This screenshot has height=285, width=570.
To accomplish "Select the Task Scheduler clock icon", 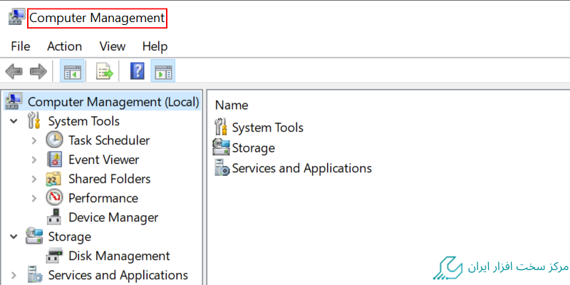I will 54,140.
